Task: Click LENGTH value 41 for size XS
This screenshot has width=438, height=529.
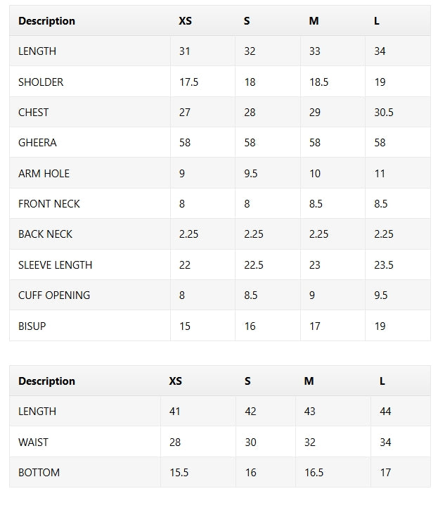Action: click(x=175, y=412)
